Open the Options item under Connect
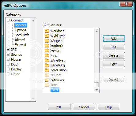Viewport: 136px width, 116px height. (21, 30)
